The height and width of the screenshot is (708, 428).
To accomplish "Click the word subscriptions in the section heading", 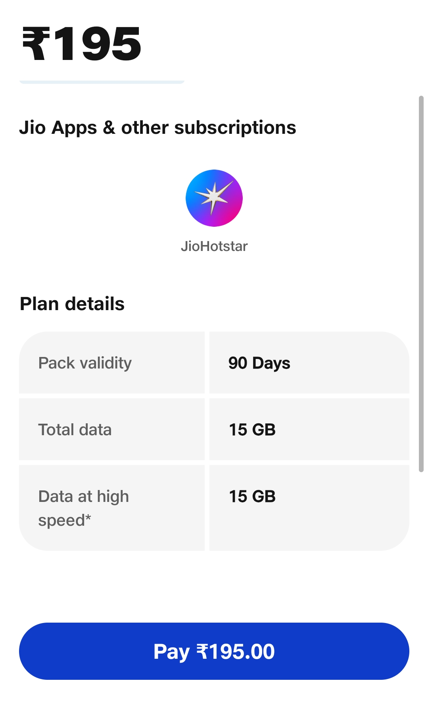I will click(235, 128).
